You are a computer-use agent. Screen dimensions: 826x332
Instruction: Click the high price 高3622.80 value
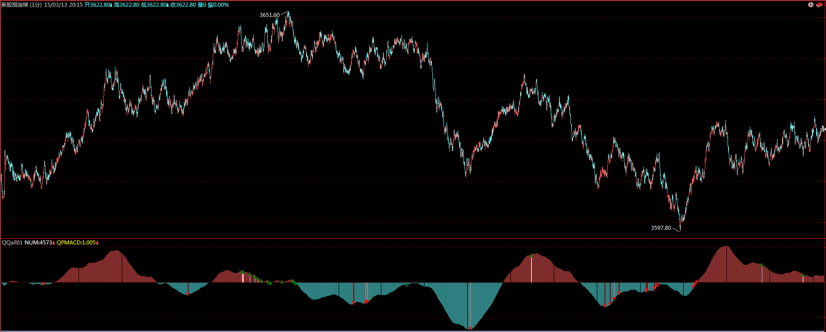[126, 5]
